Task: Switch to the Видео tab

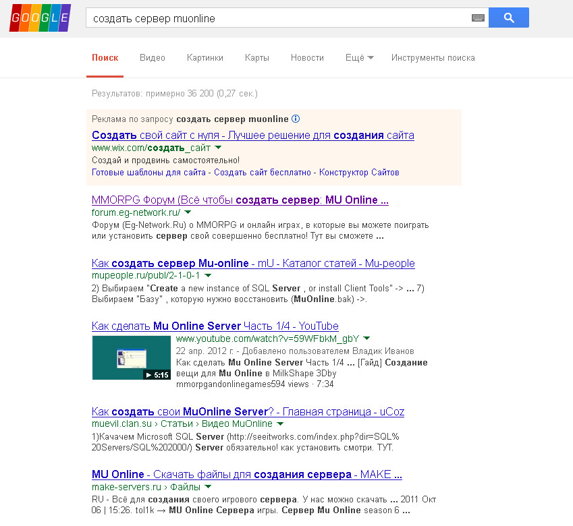Action: click(153, 58)
